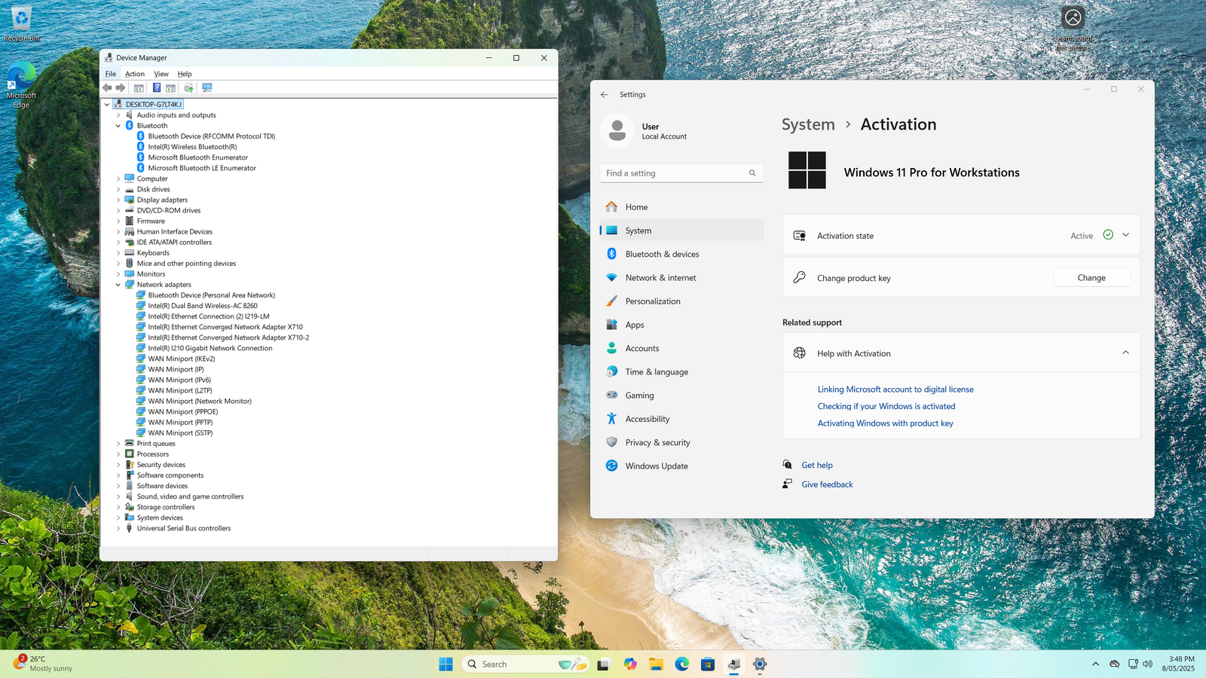
Task: Open Task View from the taskbar
Action: pyautogui.click(x=603, y=664)
